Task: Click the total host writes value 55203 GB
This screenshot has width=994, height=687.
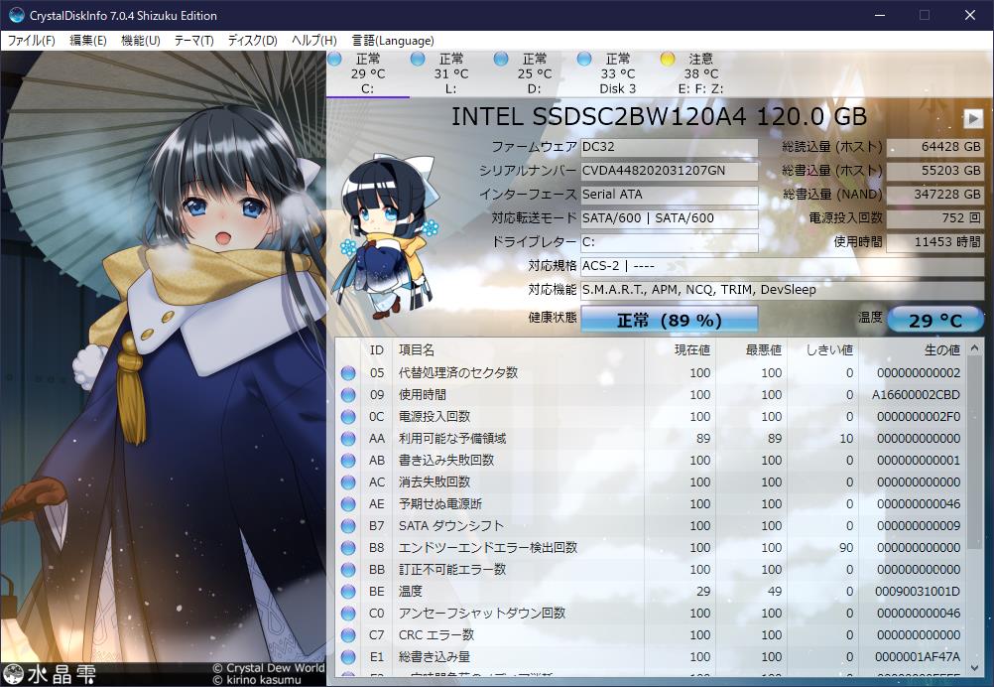Action: pos(935,172)
